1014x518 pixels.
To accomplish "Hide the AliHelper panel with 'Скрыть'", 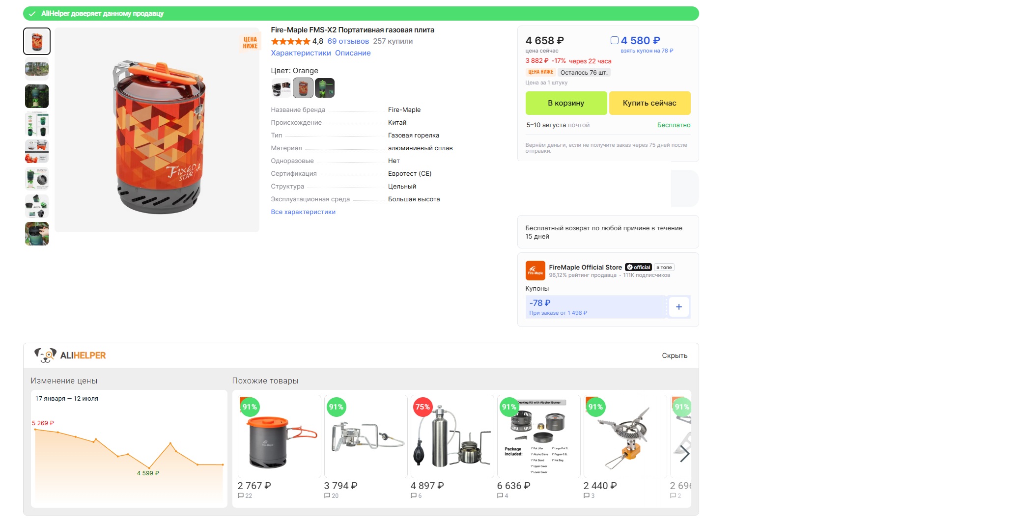I will [x=675, y=355].
